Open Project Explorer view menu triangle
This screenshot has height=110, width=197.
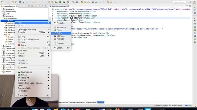click(x=39, y=6)
